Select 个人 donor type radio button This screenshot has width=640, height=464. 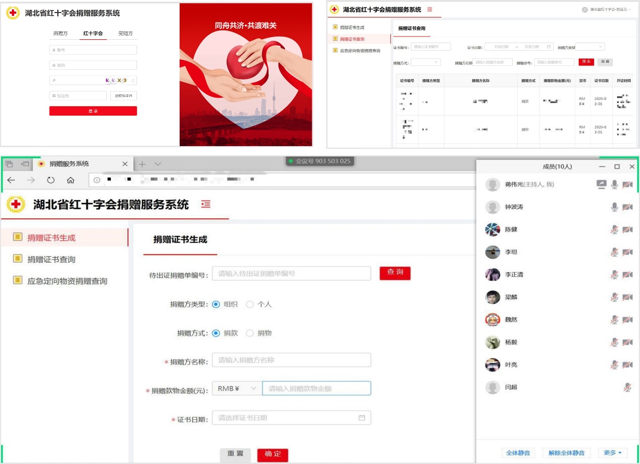click(x=250, y=304)
